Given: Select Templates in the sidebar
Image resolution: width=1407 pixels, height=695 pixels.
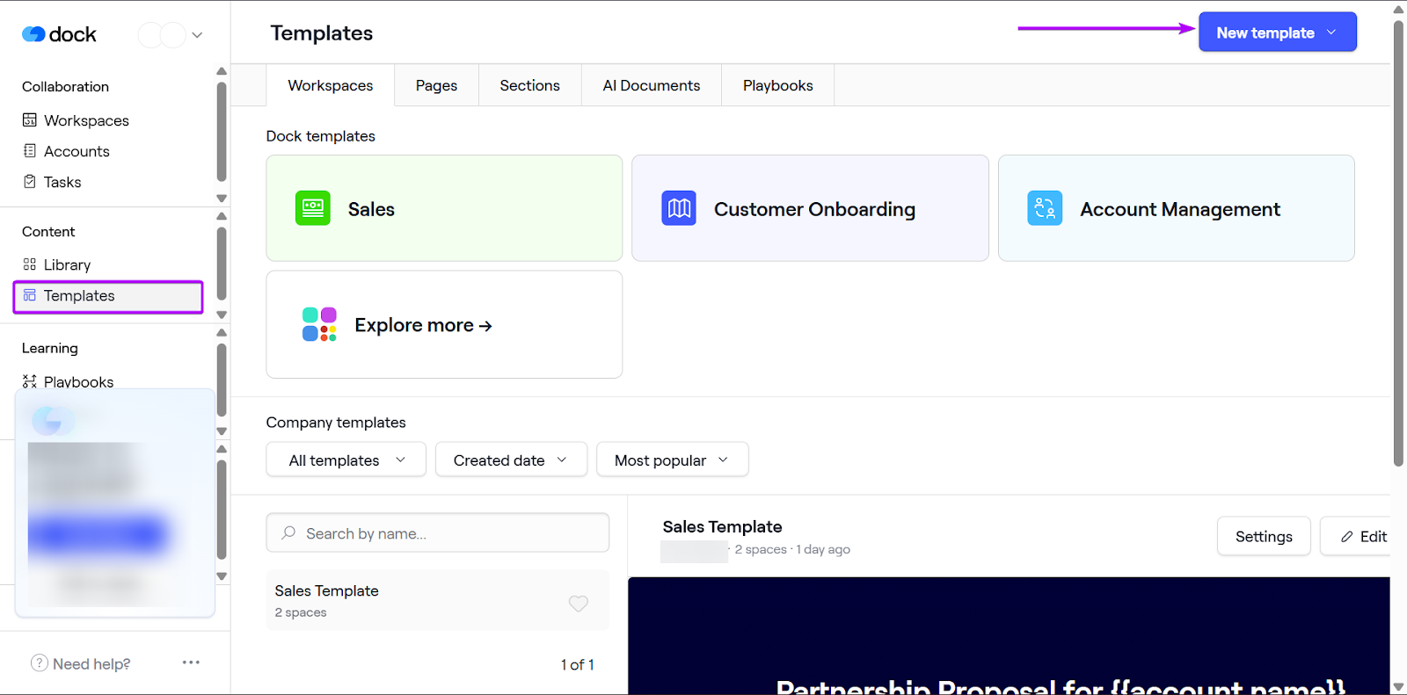Looking at the screenshot, I should 108,296.
